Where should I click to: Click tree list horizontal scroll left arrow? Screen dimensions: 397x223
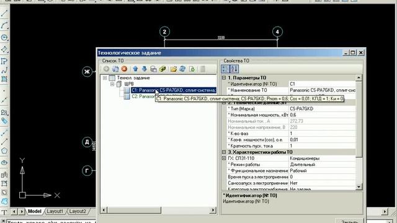pyautogui.click(x=104, y=210)
